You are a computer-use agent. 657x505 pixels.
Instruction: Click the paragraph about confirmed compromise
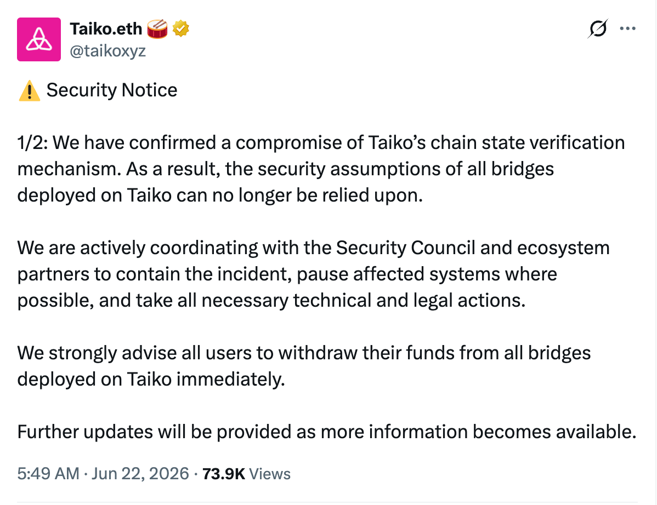coord(321,169)
